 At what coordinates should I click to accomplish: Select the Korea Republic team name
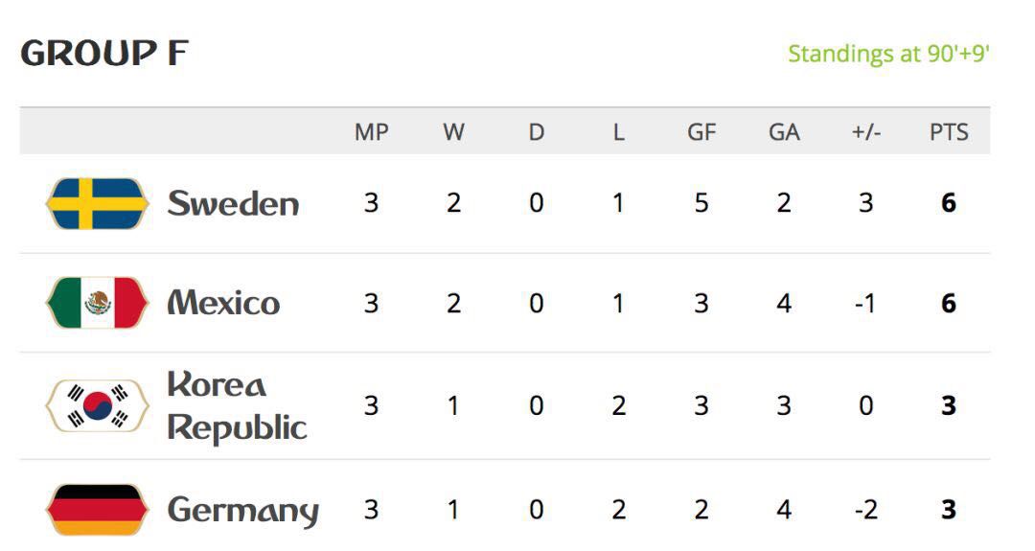click(x=237, y=405)
